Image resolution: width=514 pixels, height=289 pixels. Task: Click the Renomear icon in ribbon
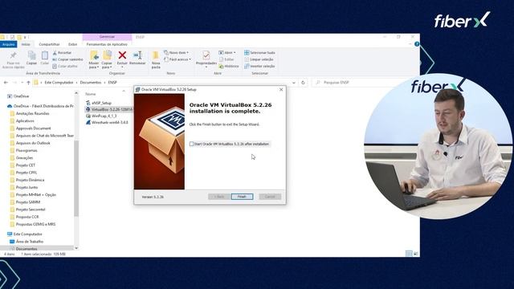(137, 55)
